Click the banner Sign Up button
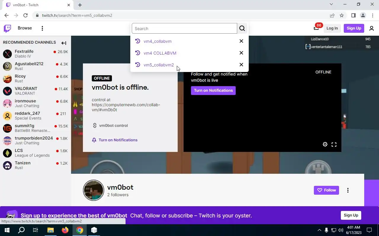The image size is (379, 236). 351,215
